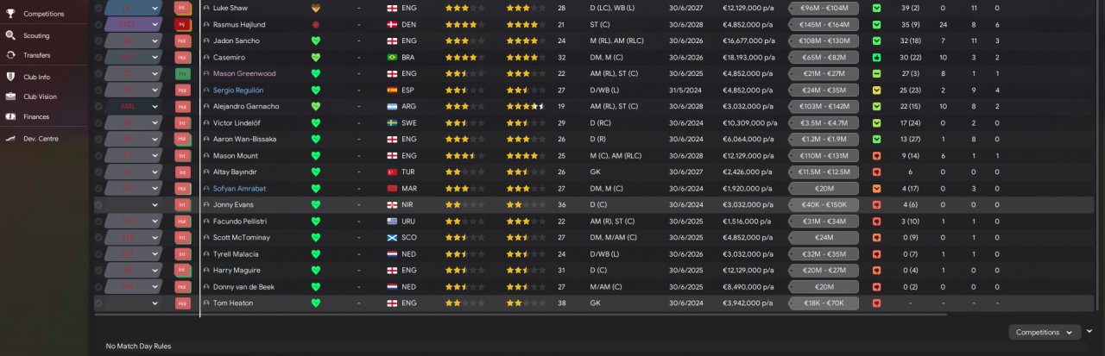Viewport: 1105px width, 356px height.
Task: Click Rasmus Højlund's Inj status badge
Action: 182,24
